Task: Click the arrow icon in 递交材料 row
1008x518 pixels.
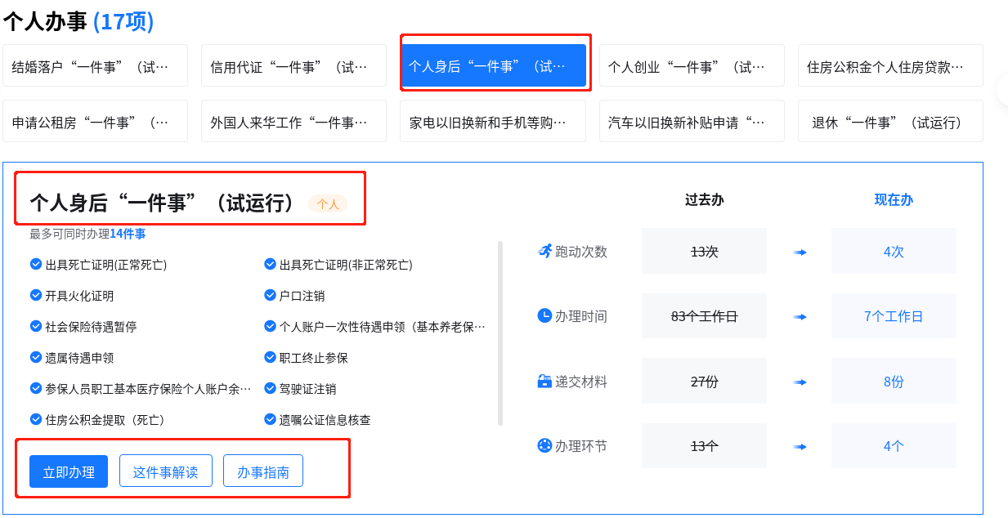Action: click(800, 382)
